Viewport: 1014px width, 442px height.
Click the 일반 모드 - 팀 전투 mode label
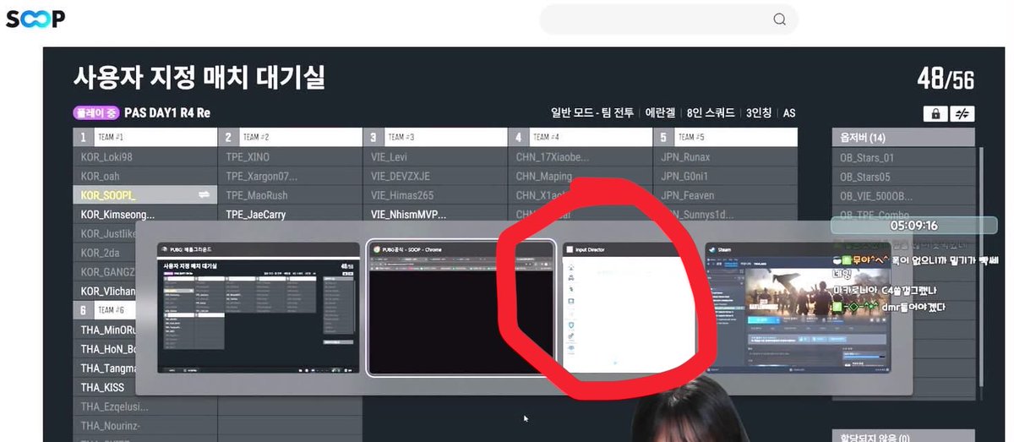pos(592,113)
